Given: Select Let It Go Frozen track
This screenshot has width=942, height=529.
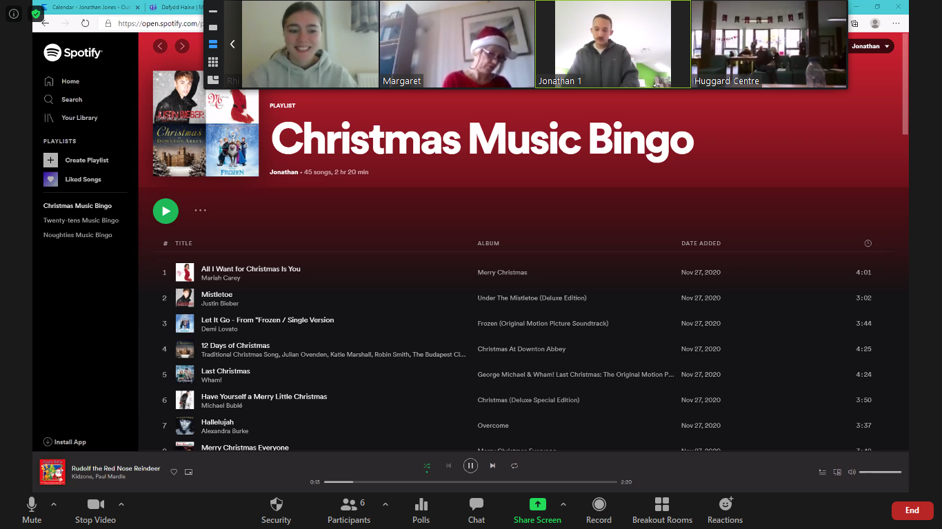Looking at the screenshot, I should point(523,324).
